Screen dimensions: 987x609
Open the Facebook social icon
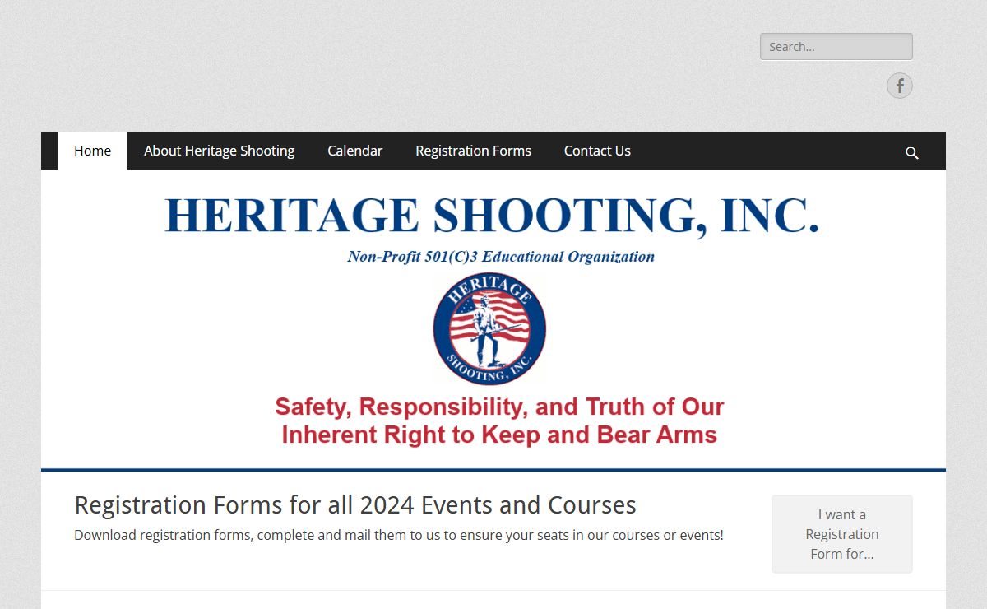900,86
